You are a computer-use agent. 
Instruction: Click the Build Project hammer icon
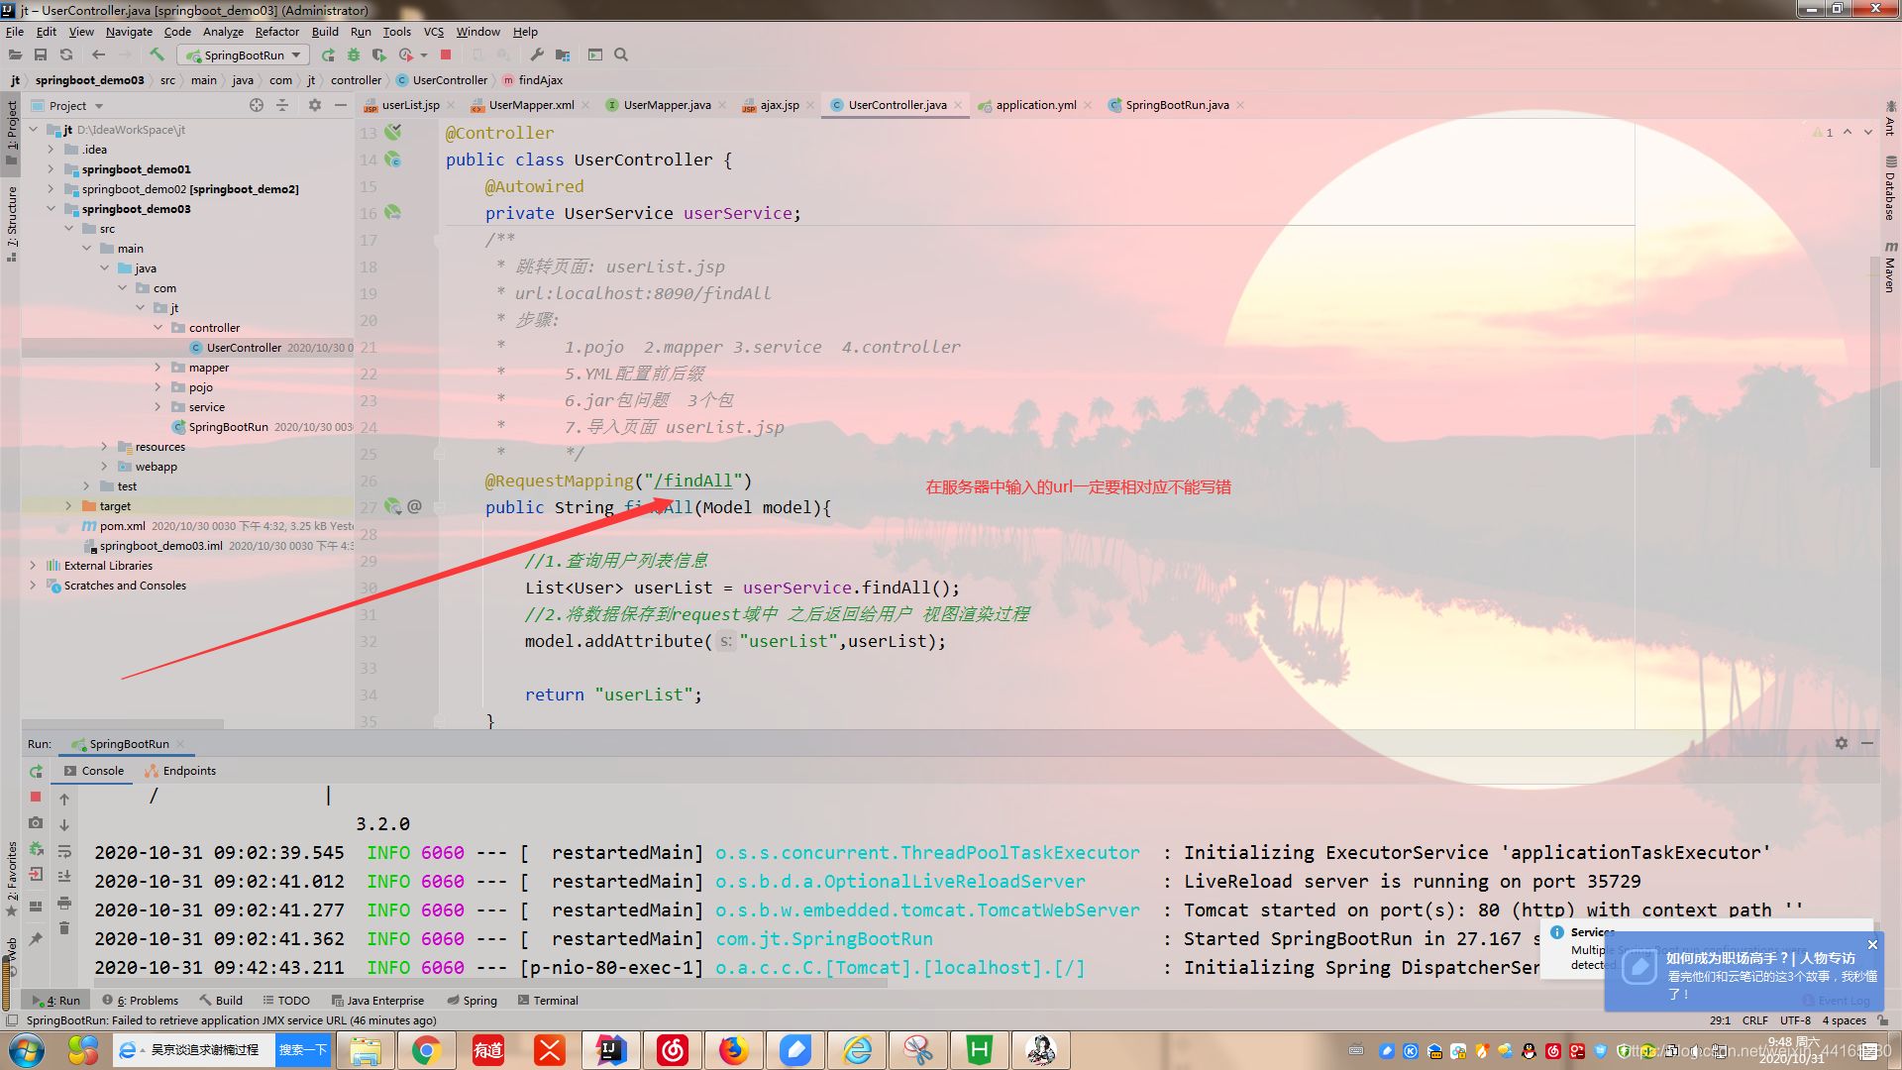158,55
